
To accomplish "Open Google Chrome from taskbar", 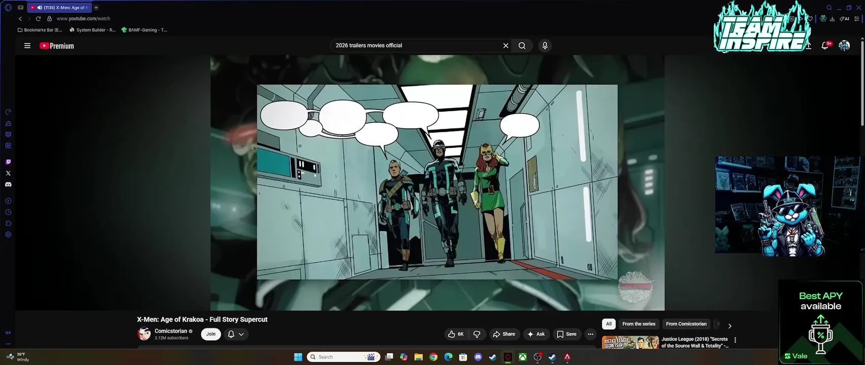I will 433,357.
